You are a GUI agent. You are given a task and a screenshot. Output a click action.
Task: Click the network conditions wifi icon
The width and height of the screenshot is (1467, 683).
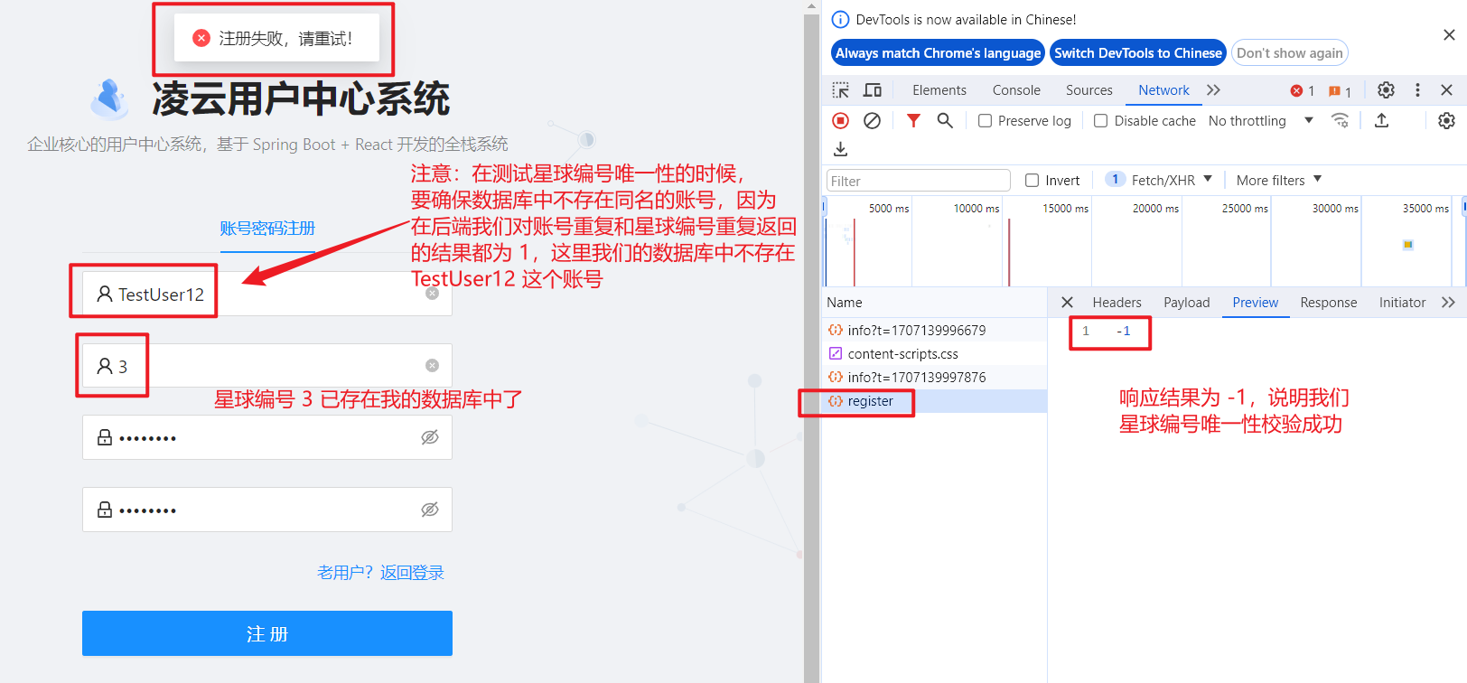[1340, 121]
